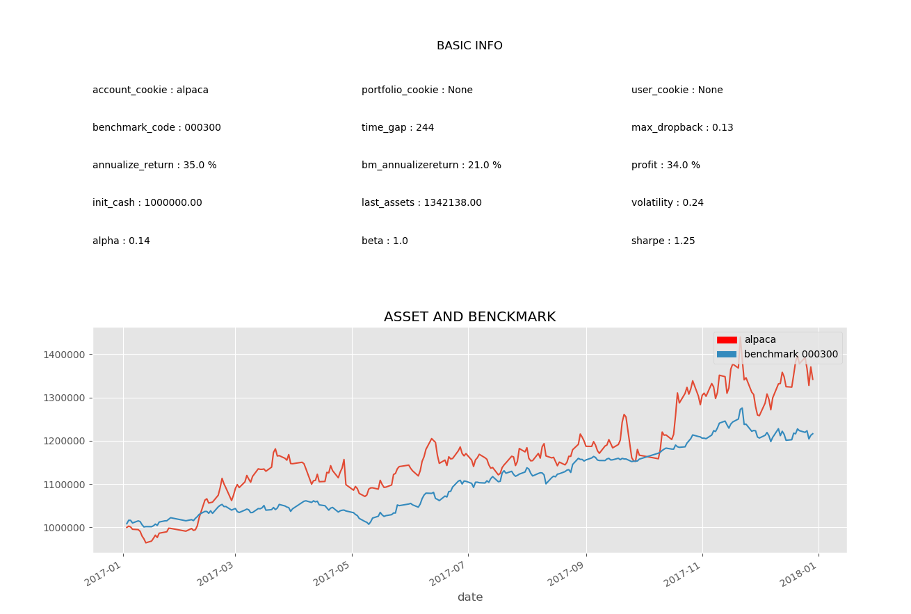This screenshot has height=614, width=911.
Task: Click 'sharpe : 1.25' text
Action: pos(663,241)
